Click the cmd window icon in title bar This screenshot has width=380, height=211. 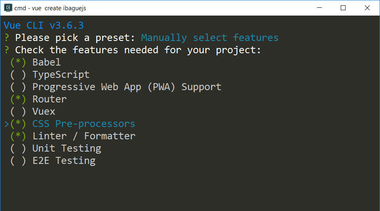8,8
